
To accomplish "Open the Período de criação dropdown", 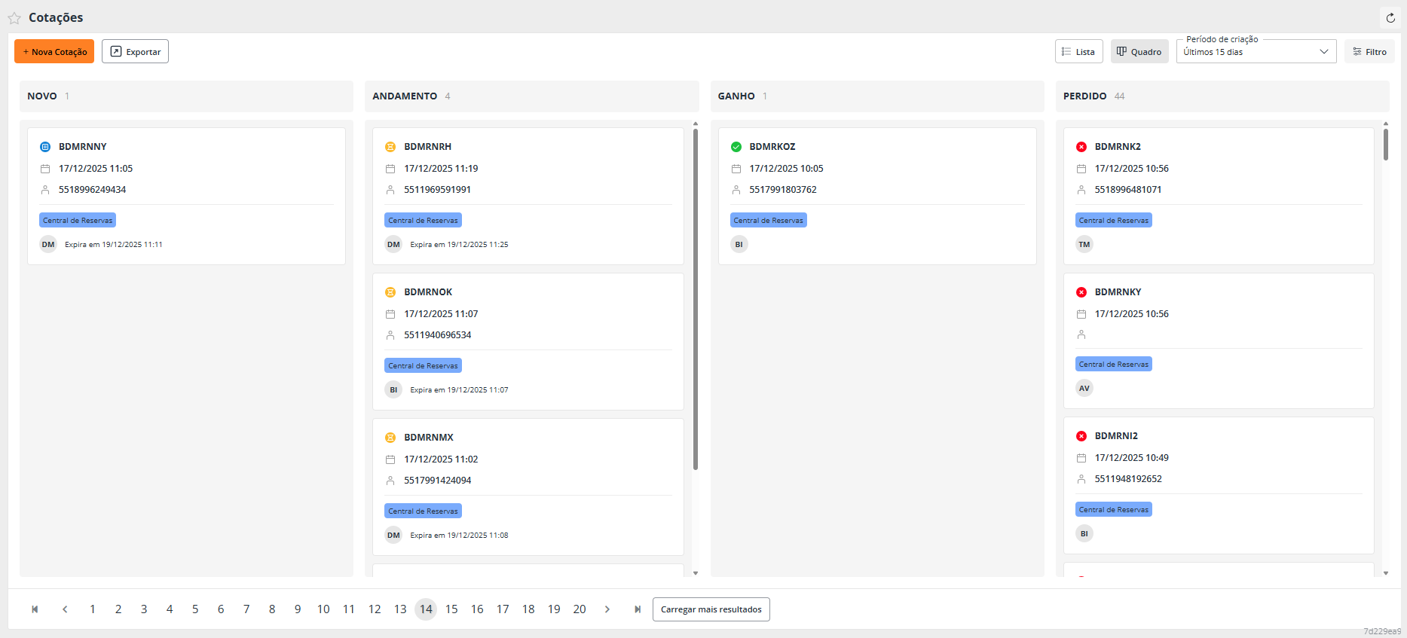I will coord(1256,52).
